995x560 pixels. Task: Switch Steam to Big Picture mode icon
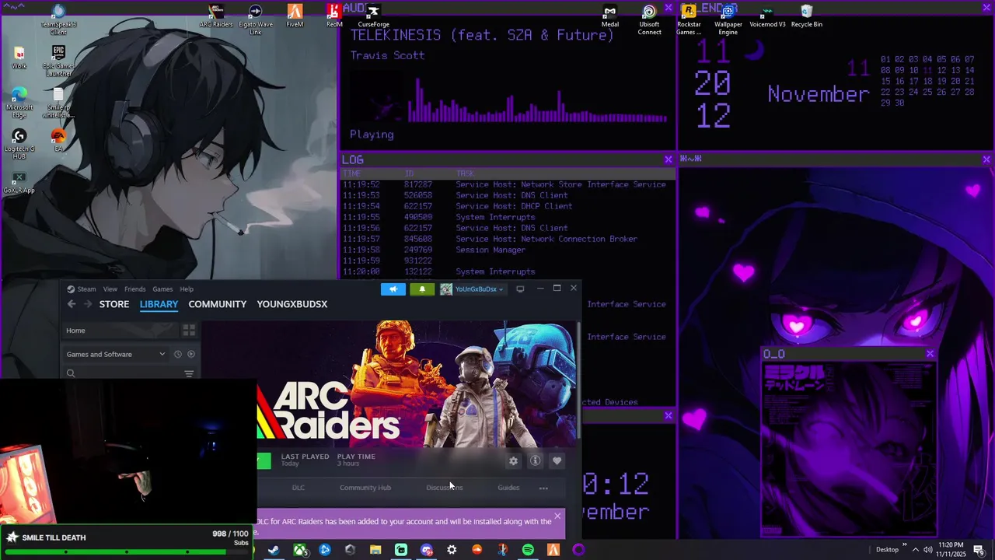pos(520,289)
